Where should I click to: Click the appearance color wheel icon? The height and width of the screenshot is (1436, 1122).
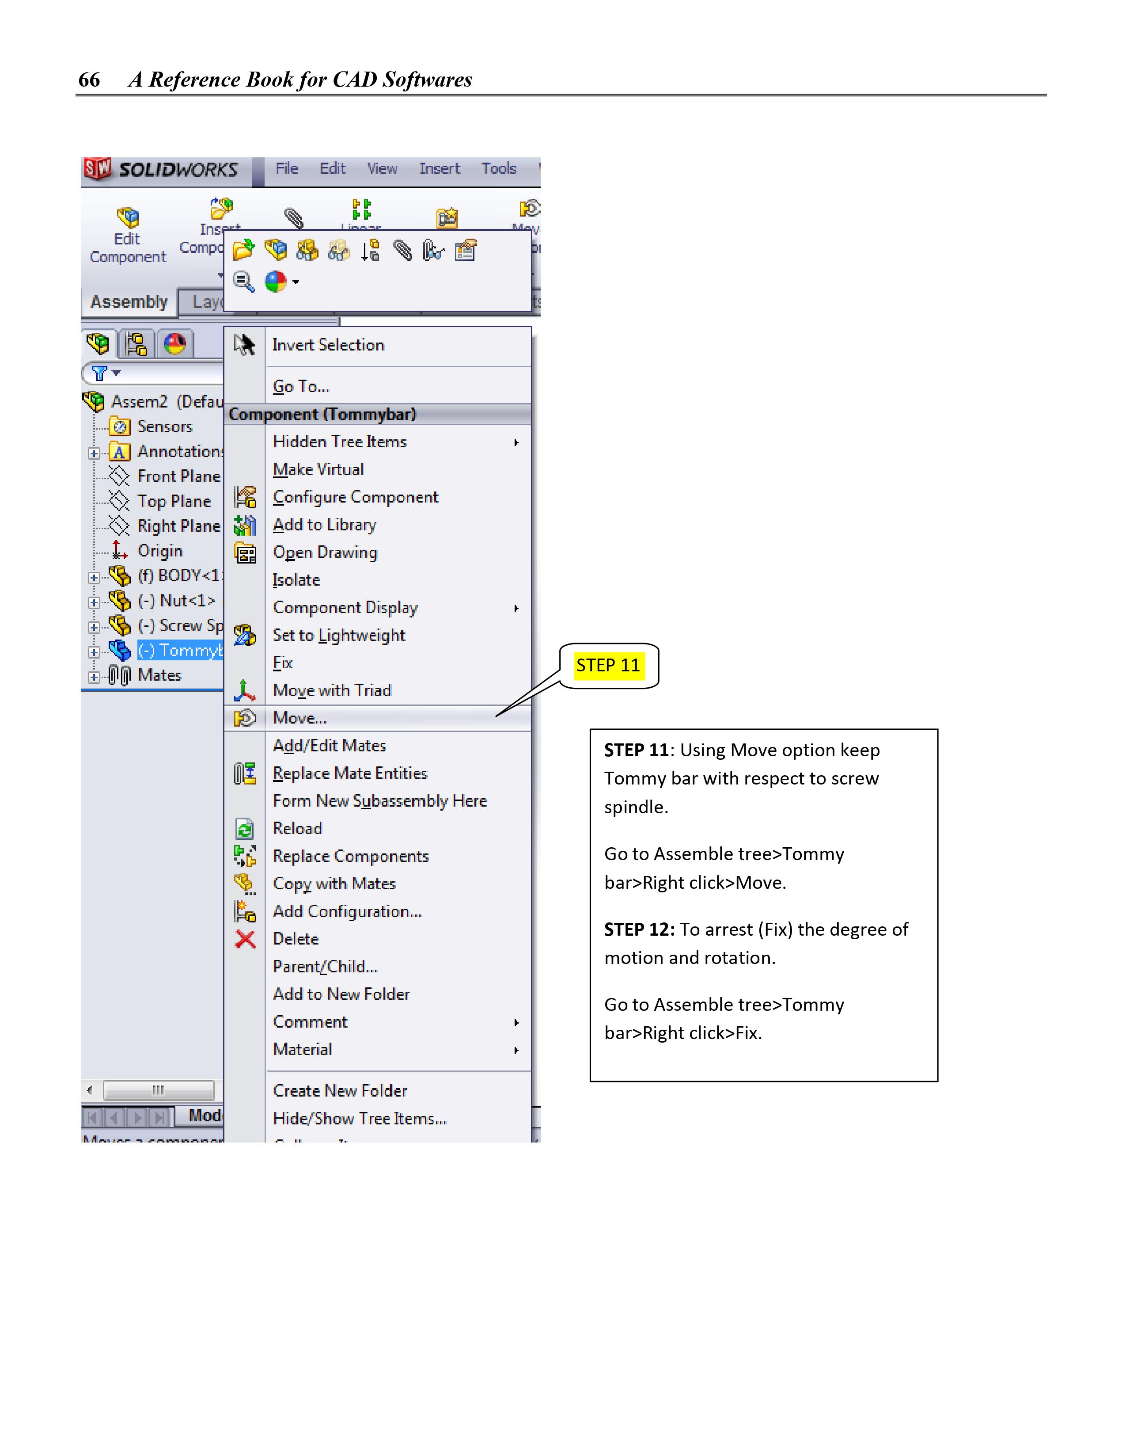click(x=275, y=282)
